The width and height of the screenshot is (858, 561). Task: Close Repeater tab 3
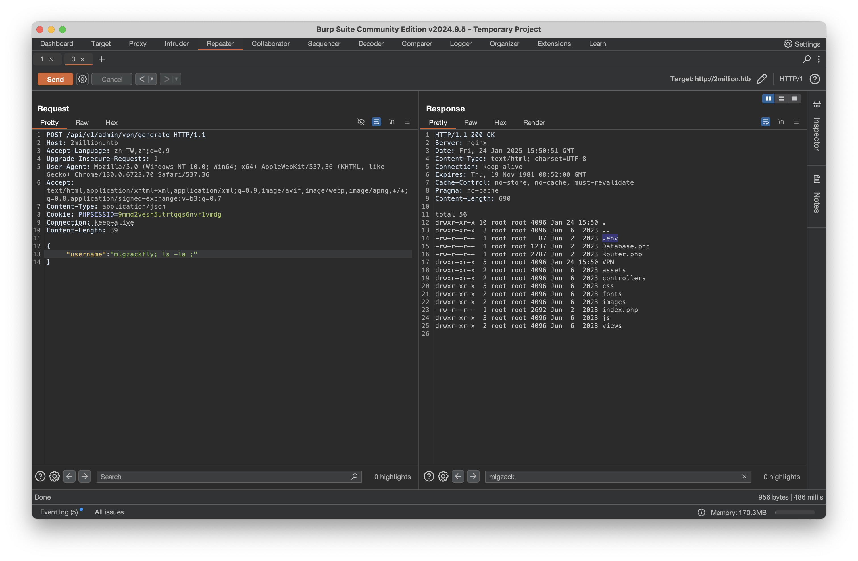83,59
